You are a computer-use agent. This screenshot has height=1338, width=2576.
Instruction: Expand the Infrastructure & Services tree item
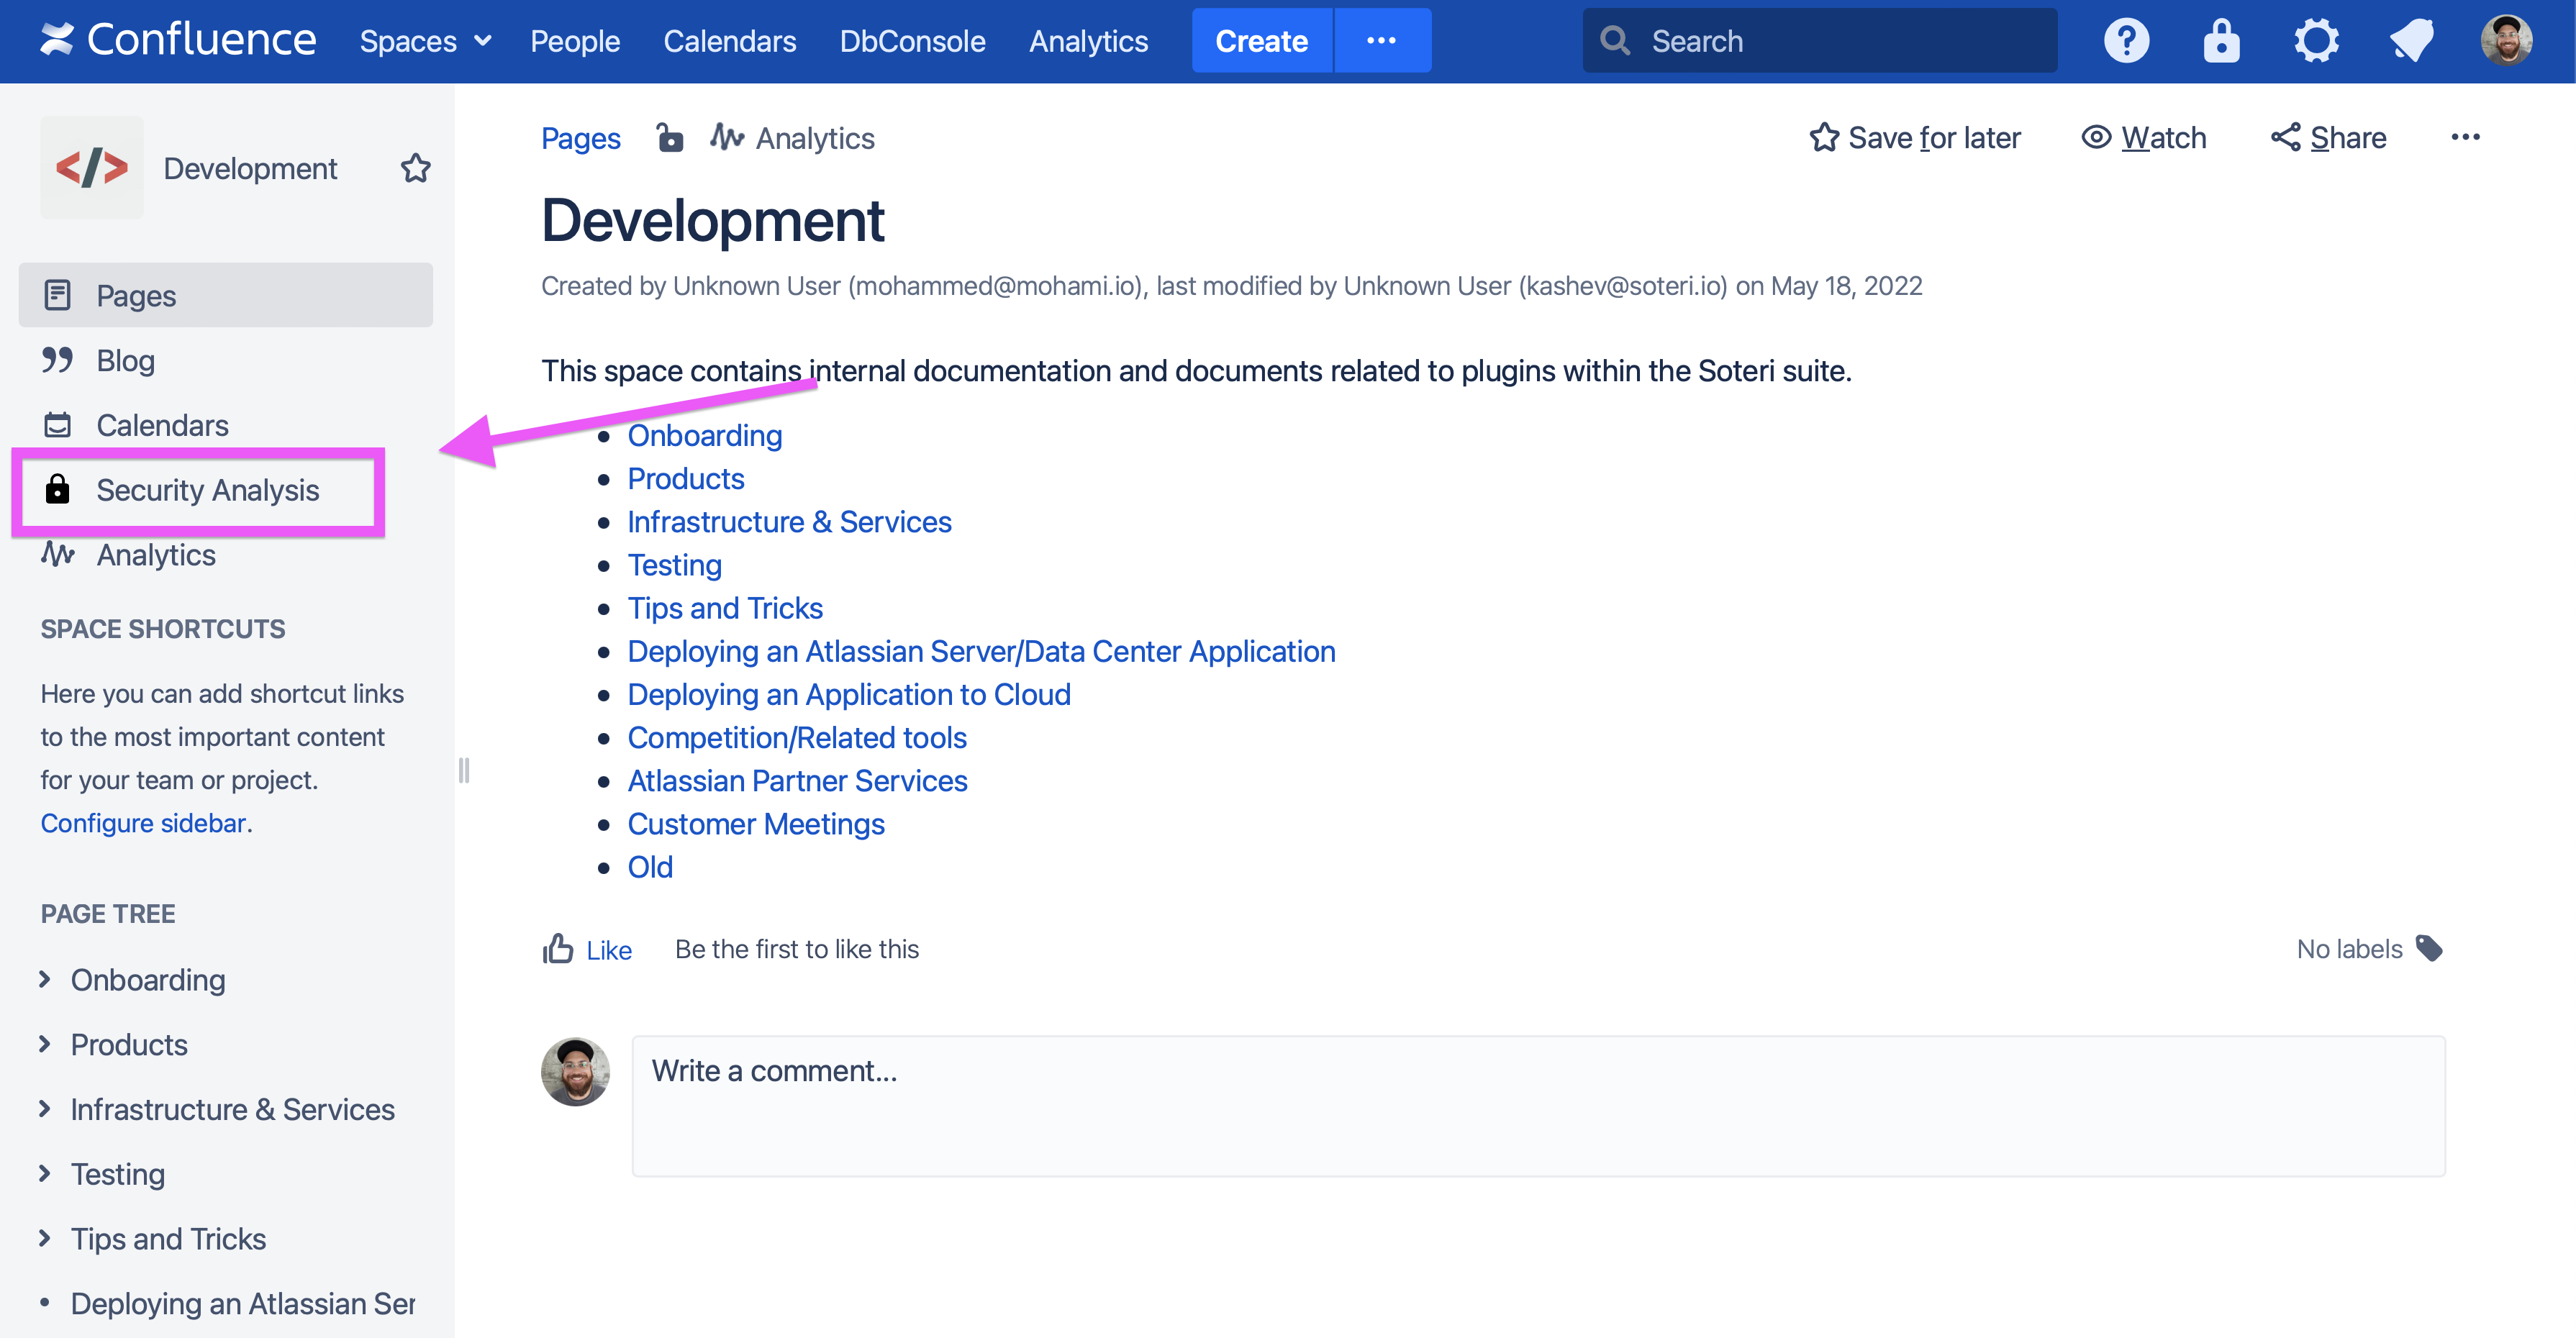(x=45, y=1108)
